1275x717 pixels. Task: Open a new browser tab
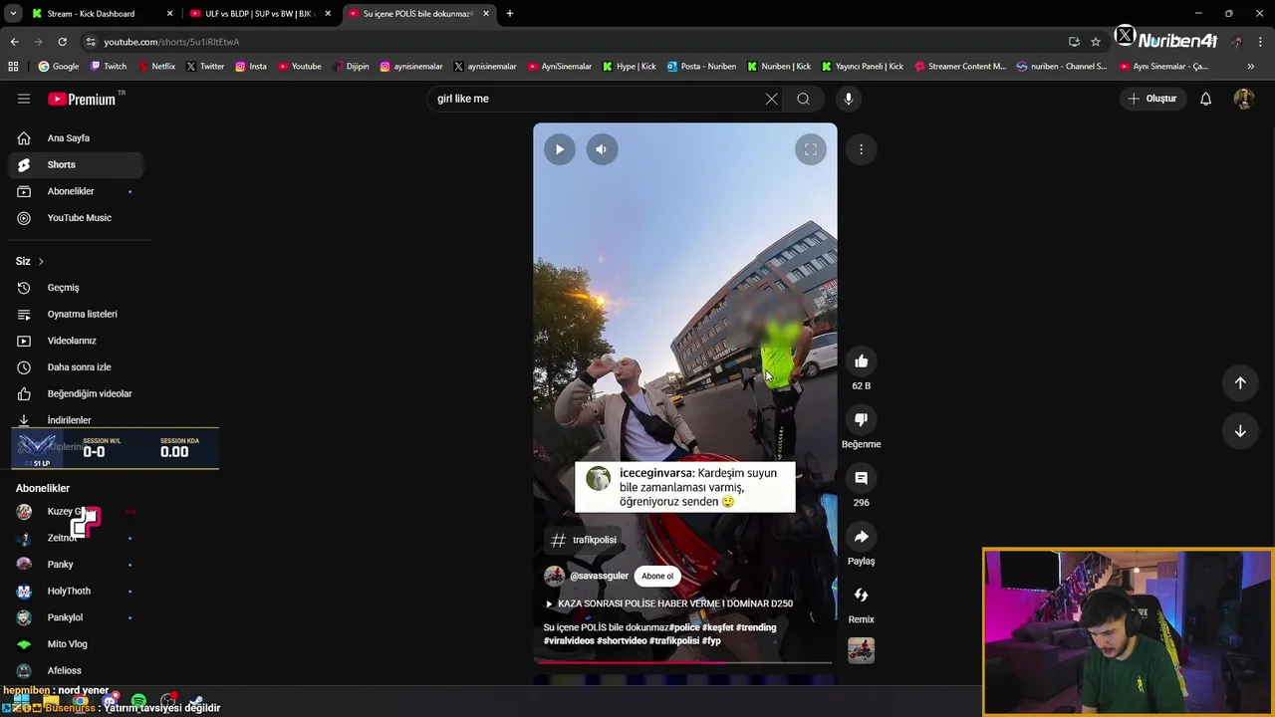pyautogui.click(x=510, y=14)
